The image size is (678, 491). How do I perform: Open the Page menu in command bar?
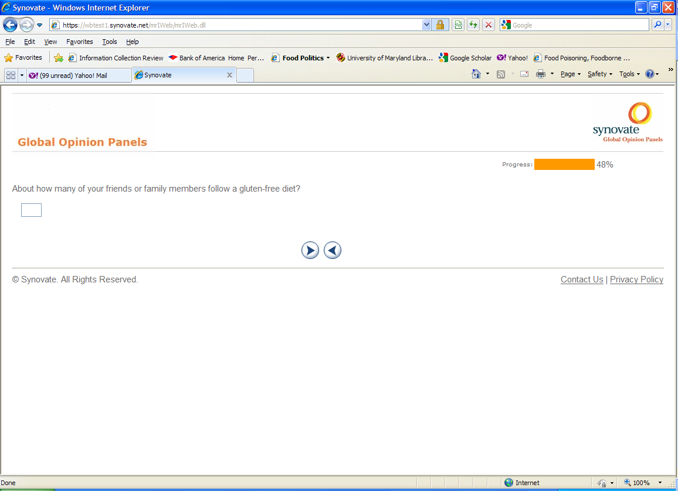[x=570, y=74]
